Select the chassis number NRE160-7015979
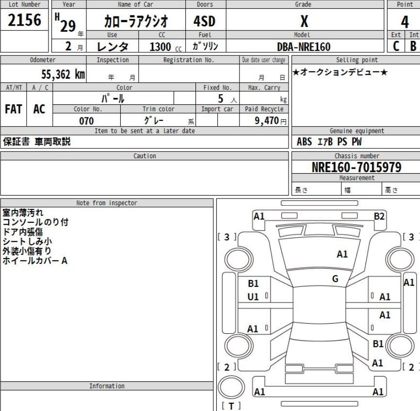 [356, 167]
